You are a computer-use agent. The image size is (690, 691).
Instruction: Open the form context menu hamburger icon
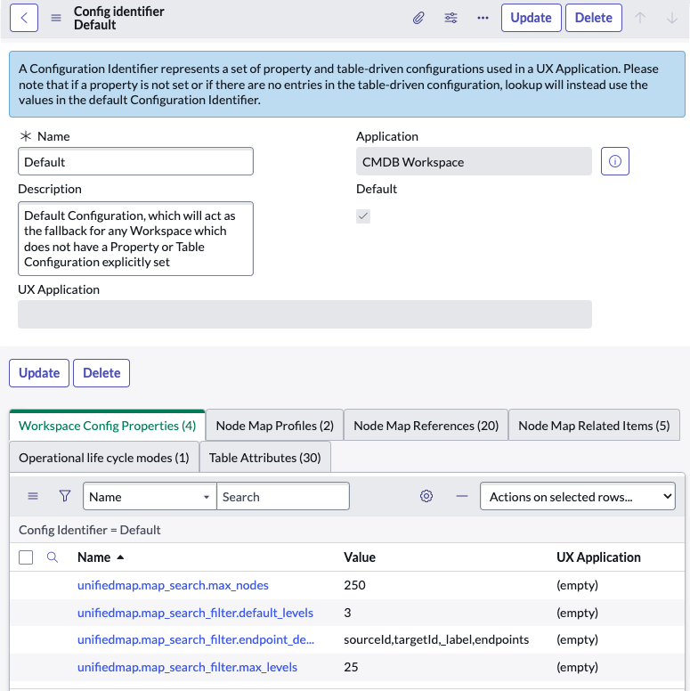click(x=56, y=18)
